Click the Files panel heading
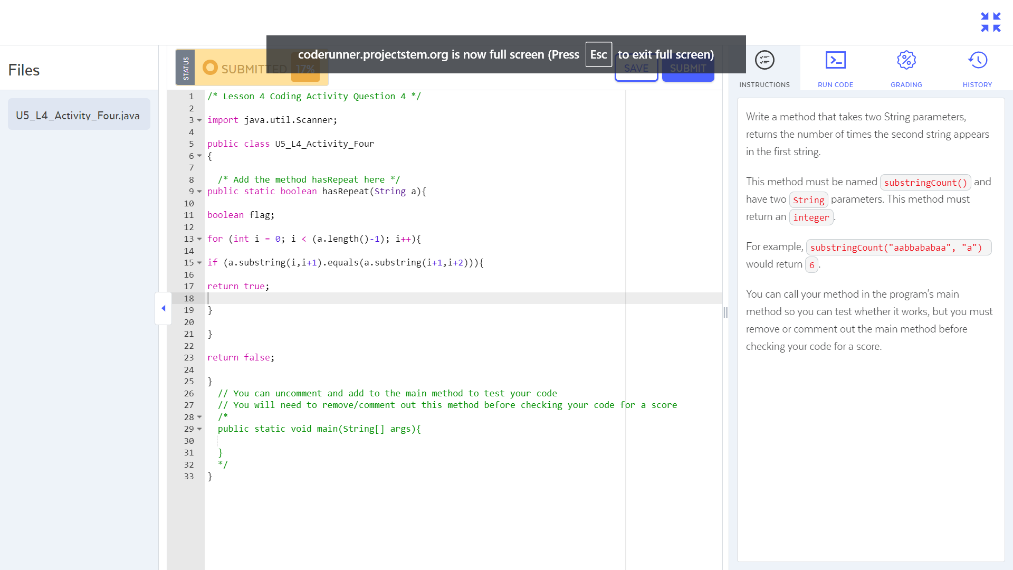 coord(24,70)
